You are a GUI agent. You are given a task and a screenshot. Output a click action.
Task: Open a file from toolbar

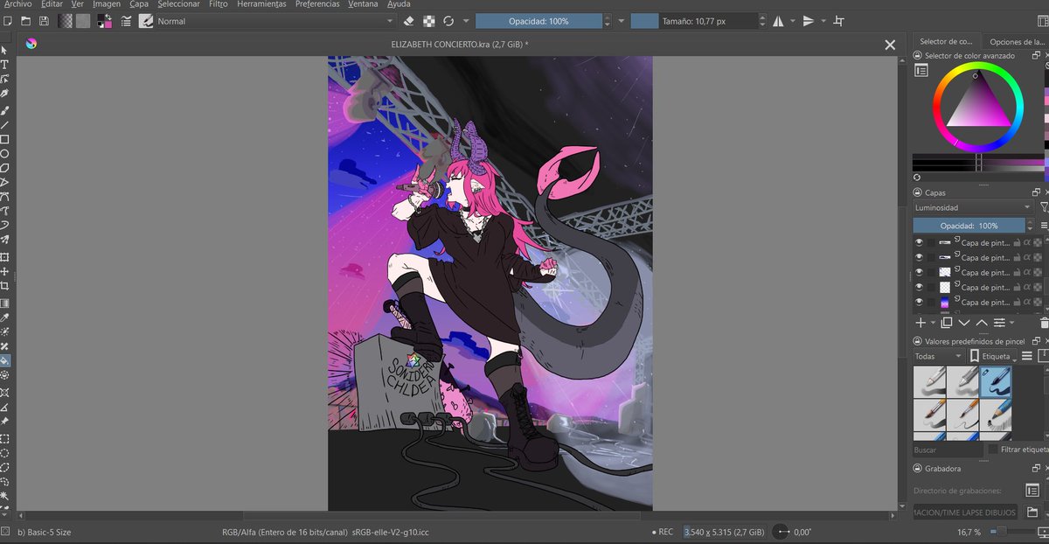[x=25, y=21]
